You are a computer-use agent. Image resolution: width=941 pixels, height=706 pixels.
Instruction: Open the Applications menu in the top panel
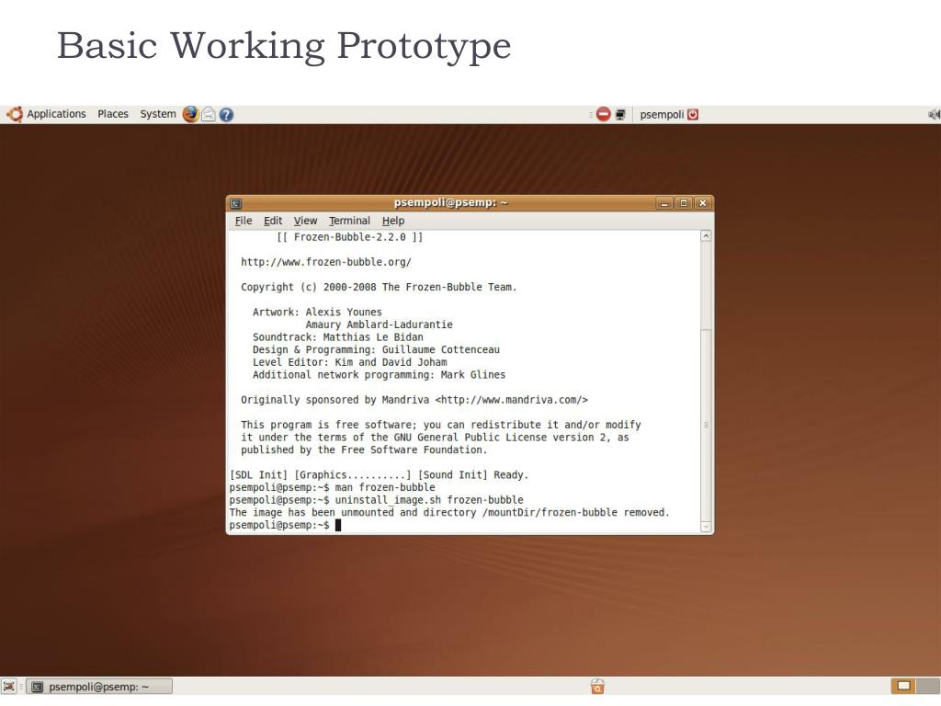(x=47, y=114)
